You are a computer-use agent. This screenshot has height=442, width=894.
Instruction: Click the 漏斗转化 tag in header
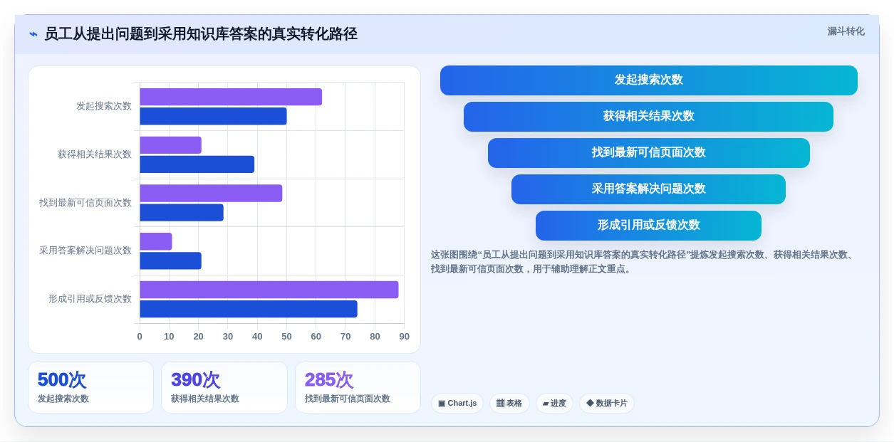point(846,31)
